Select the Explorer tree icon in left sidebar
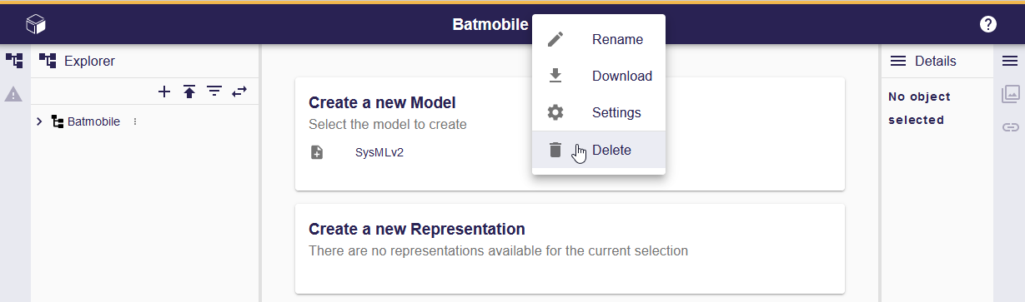The width and height of the screenshot is (1025, 302). point(14,61)
